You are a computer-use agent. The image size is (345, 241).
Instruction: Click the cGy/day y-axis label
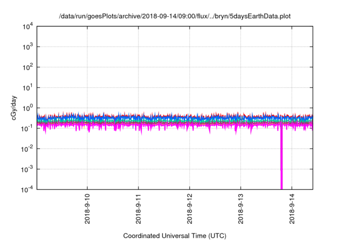coord(13,108)
